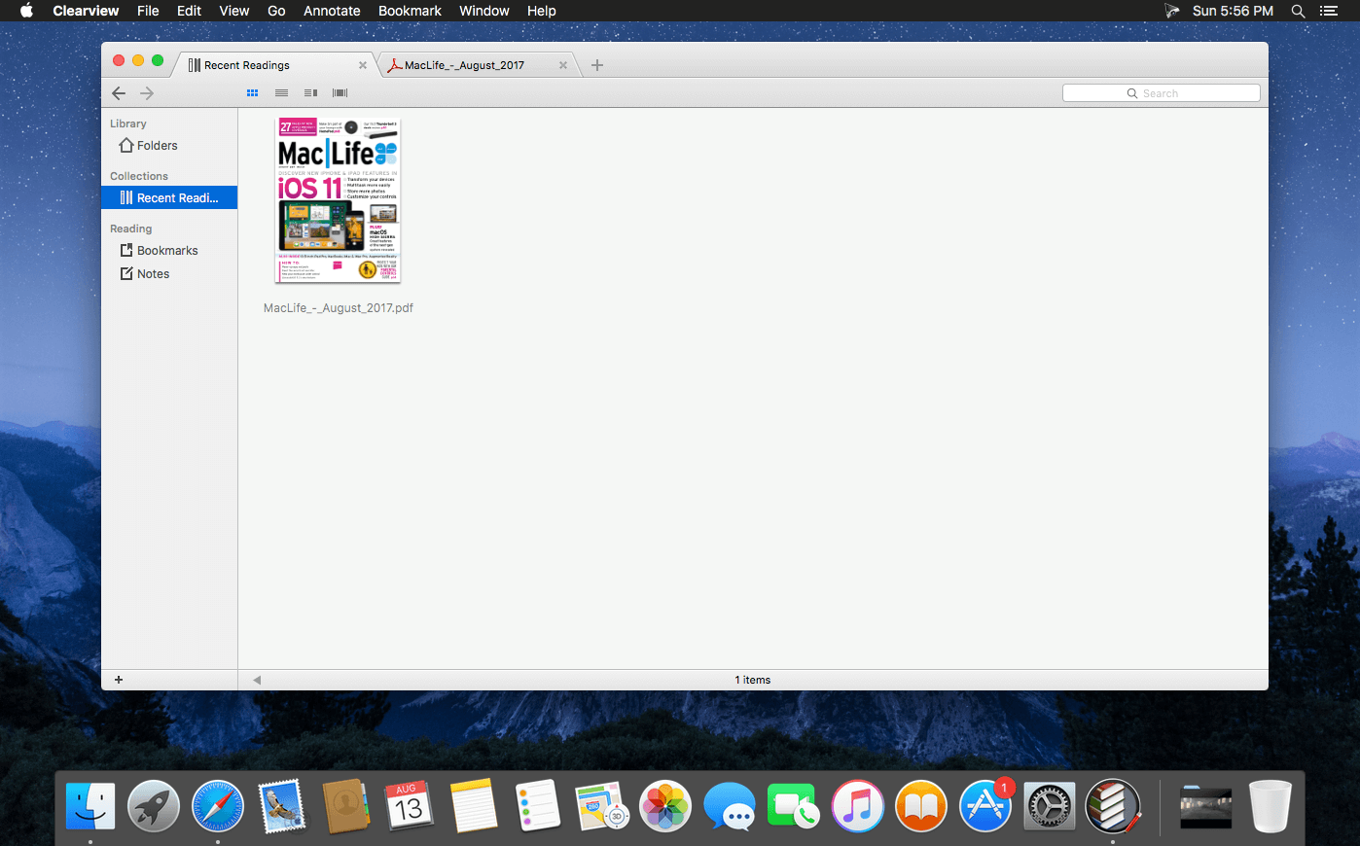
Task: Click the Search field
Action: 1161,93
